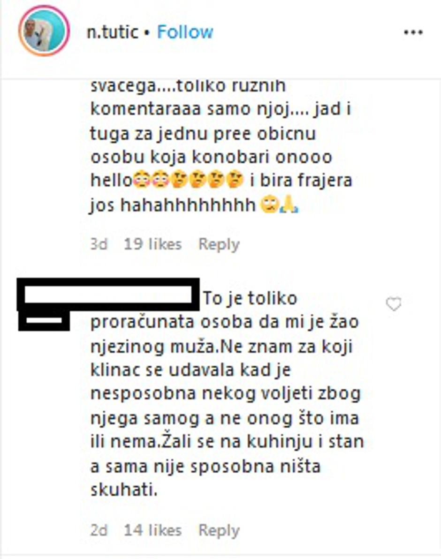Image resolution: width=441 pixels, height=559 pixels.
Task: Click the eye-roll emoji after hahahhhhhhhh
Action: [x=269, y=205]
